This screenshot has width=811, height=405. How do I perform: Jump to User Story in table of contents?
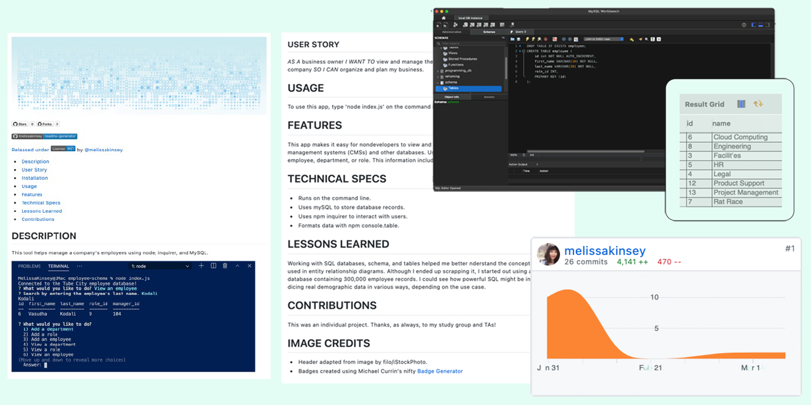click(x=34, y=170)
